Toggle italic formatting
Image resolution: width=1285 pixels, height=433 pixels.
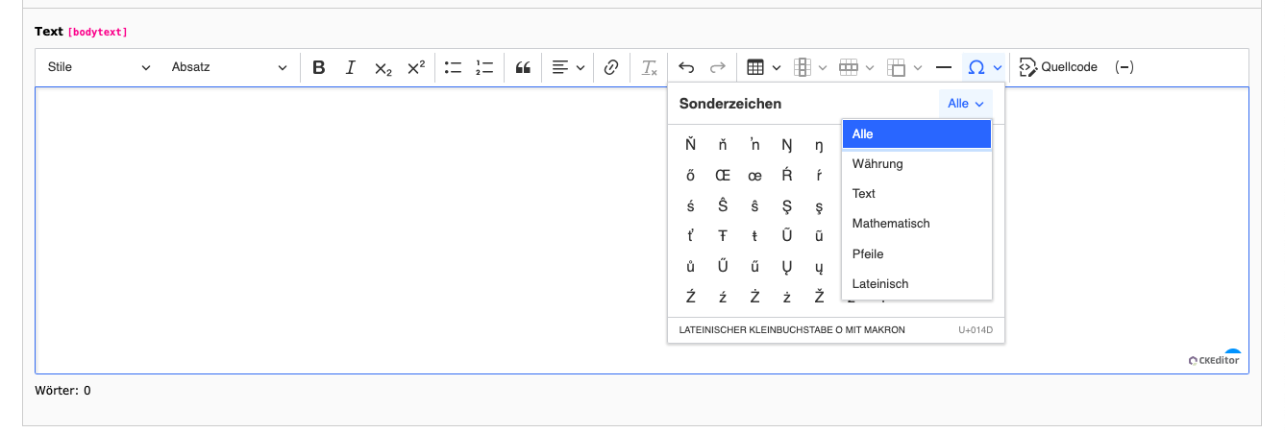tap(351, 67)
